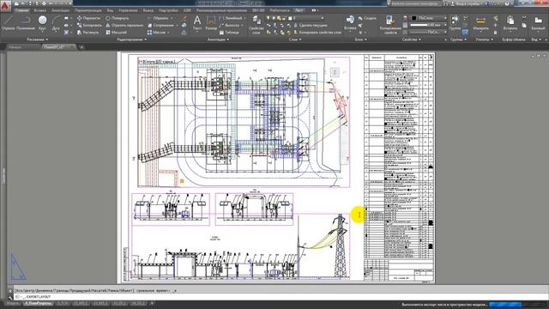
Task: Select the Текст (Text) tool
Action: click(x=197, y=23)
